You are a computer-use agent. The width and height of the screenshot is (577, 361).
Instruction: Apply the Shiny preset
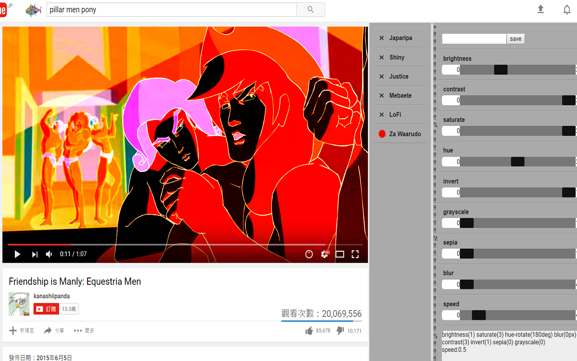point(397,57)
